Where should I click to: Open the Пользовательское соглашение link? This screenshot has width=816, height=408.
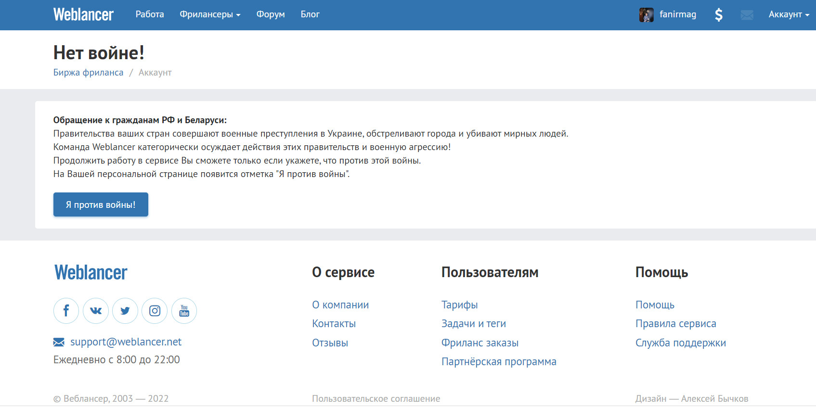click(376, 398)
